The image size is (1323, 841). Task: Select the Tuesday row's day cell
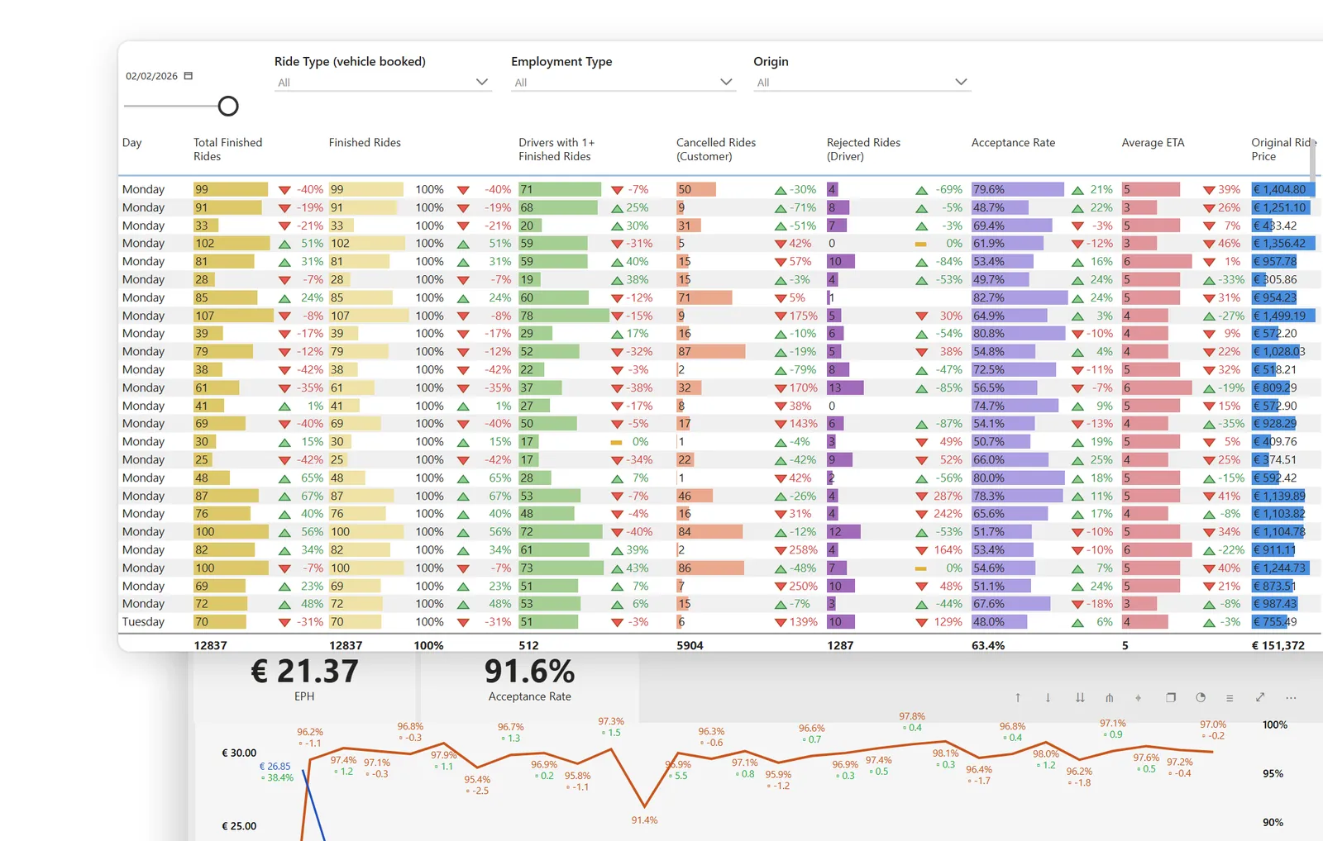144,621
